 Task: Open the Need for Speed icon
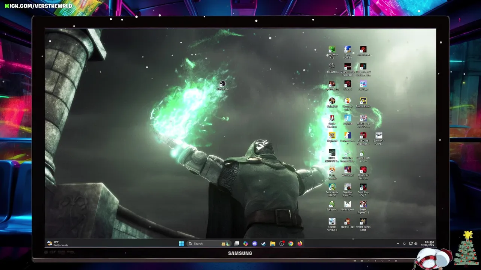[348, 190]
